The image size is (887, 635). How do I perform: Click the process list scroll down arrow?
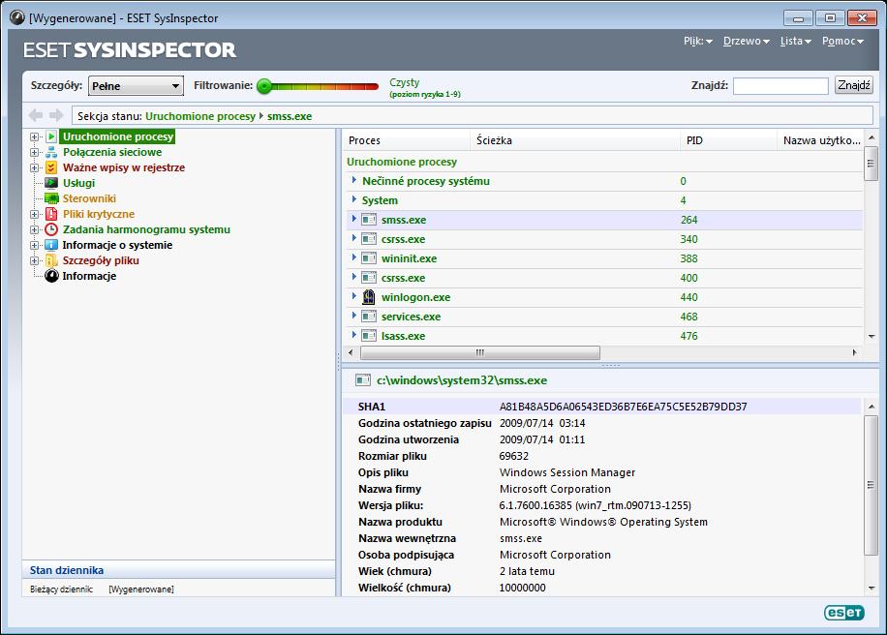point(872,336)
